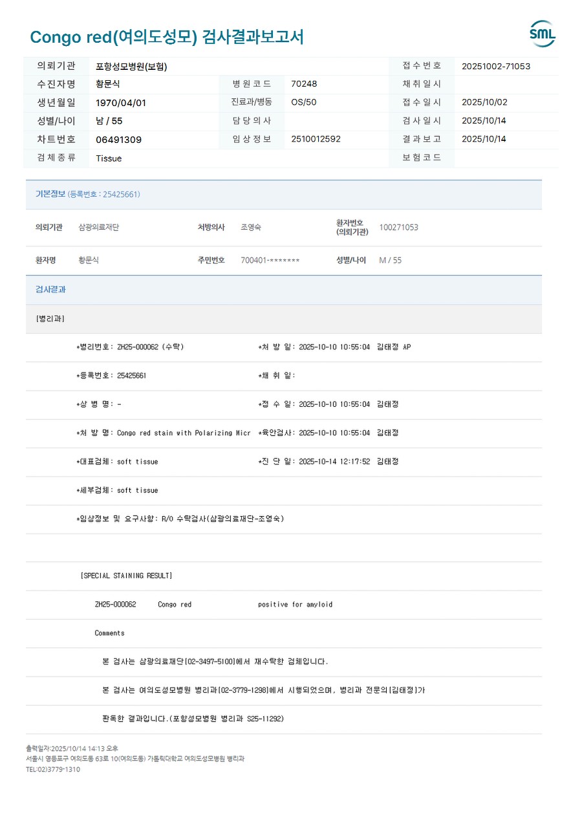Select the '*접 수 일' timestamp line

click(x=329, y=404)
